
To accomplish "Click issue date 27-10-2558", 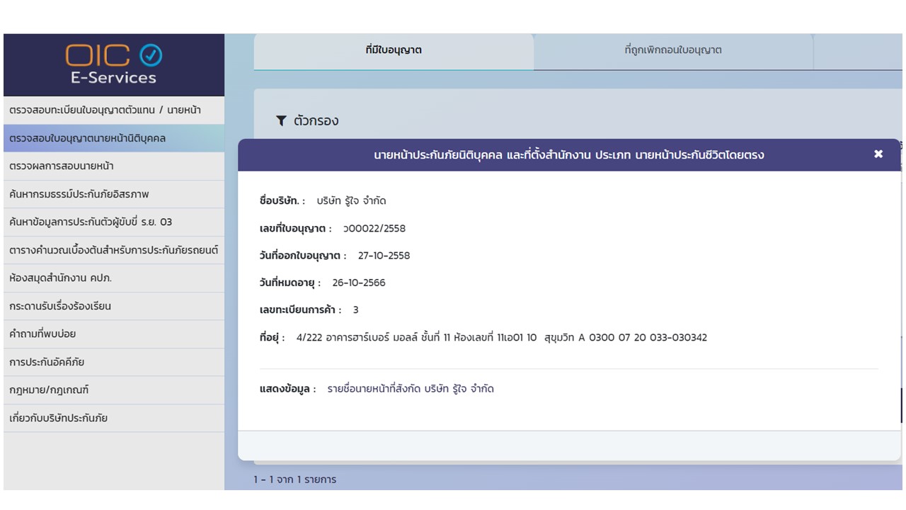I will (384, 256).
